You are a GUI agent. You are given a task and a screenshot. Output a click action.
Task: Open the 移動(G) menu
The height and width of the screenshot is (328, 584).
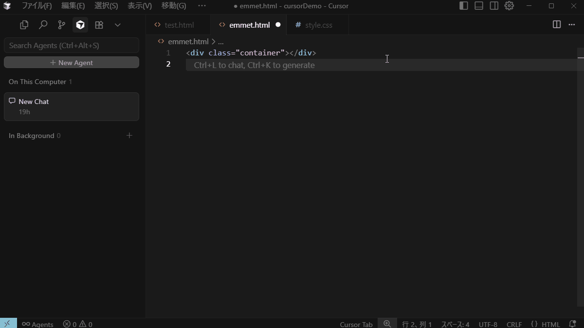tap(174, 6)
